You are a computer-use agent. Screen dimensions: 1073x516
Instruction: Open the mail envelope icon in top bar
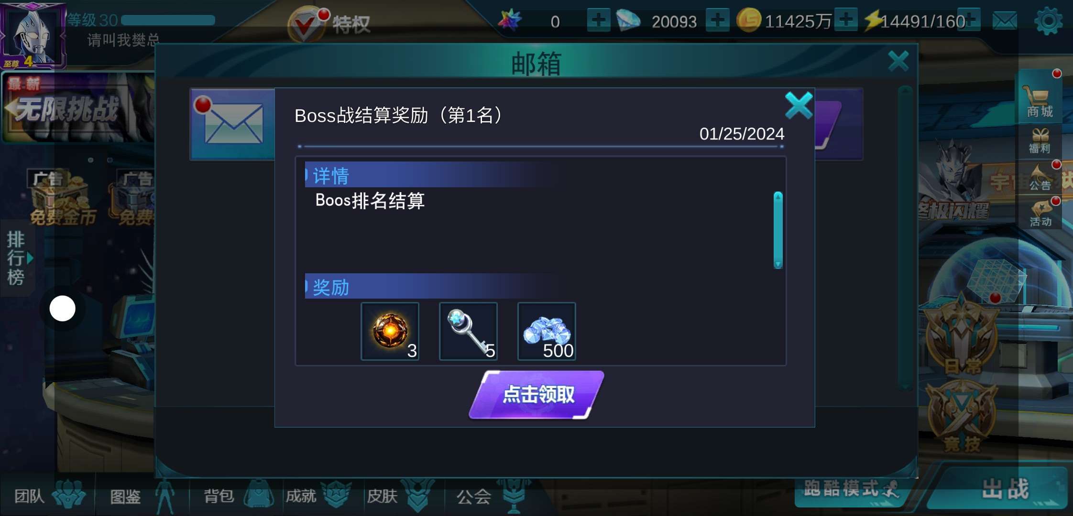click(1005, 21)
